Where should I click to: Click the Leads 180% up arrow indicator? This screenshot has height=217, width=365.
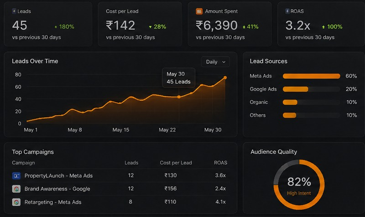coord(56,27)
